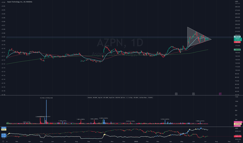Click the Oct label on the time axis
Image resolution: width=243 pixels, height=143 pixels.
100,141
